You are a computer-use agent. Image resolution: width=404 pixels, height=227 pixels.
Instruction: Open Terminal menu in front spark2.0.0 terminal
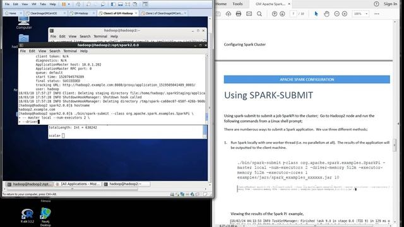[70, 51]
